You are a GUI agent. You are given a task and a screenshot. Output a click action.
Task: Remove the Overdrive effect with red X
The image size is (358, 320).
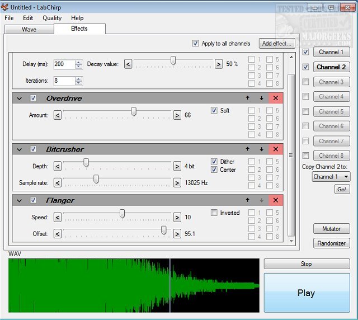(275, 98)
